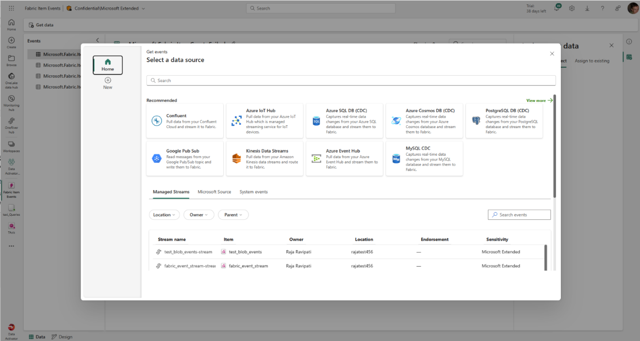Screen dimensions: 640x341
Task: Click the View more link
Action: pyautogui.click(x=539, y=101)
